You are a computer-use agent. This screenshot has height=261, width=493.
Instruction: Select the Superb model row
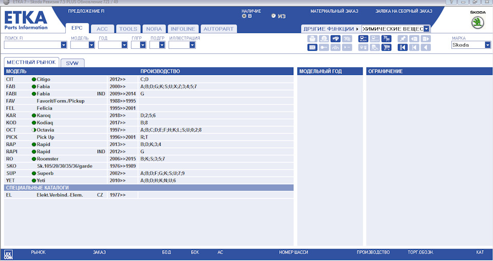[149, 173]
